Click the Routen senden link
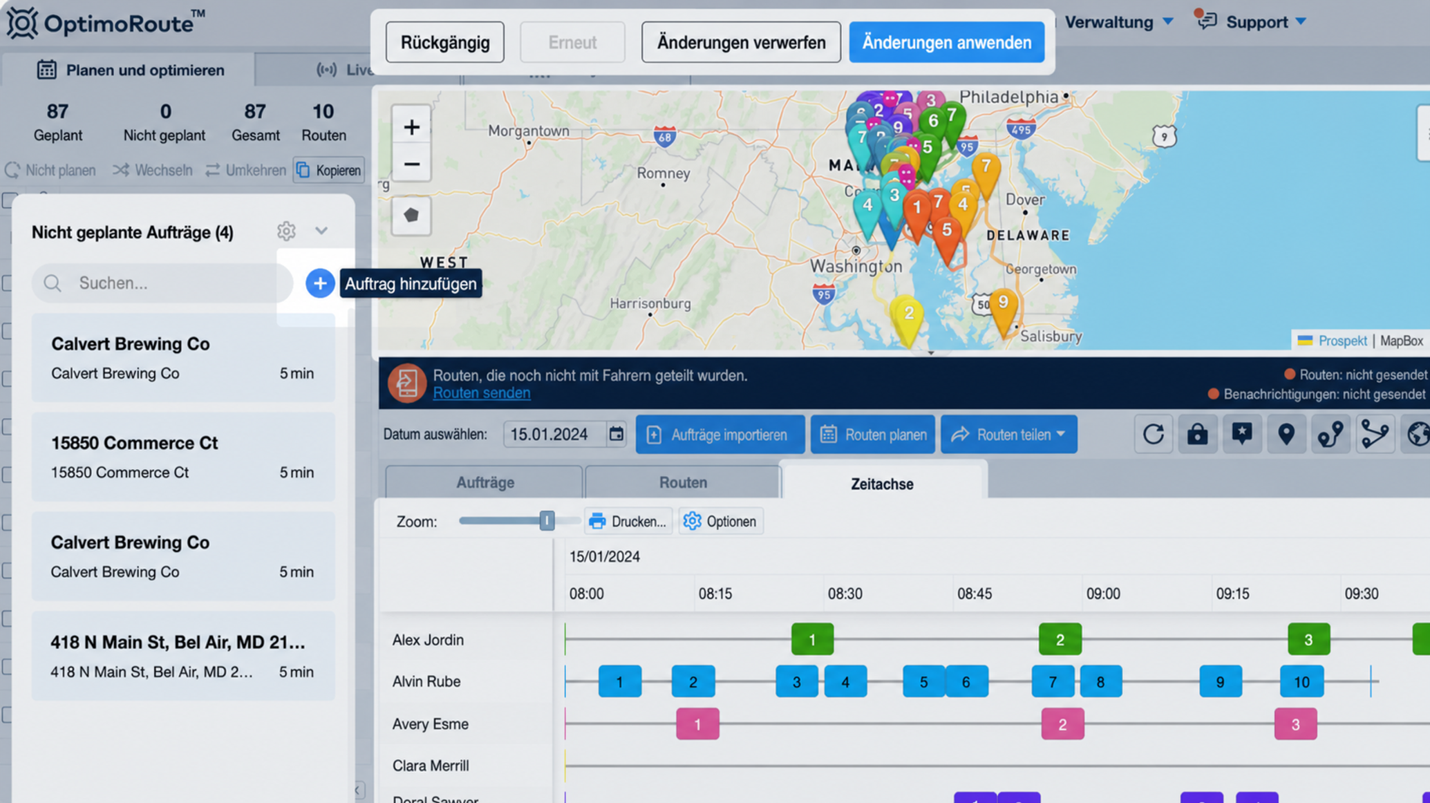 tap(482, 393)
